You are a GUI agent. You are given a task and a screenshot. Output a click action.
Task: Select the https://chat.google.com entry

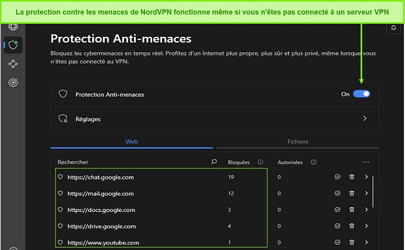tap(100, 177)
